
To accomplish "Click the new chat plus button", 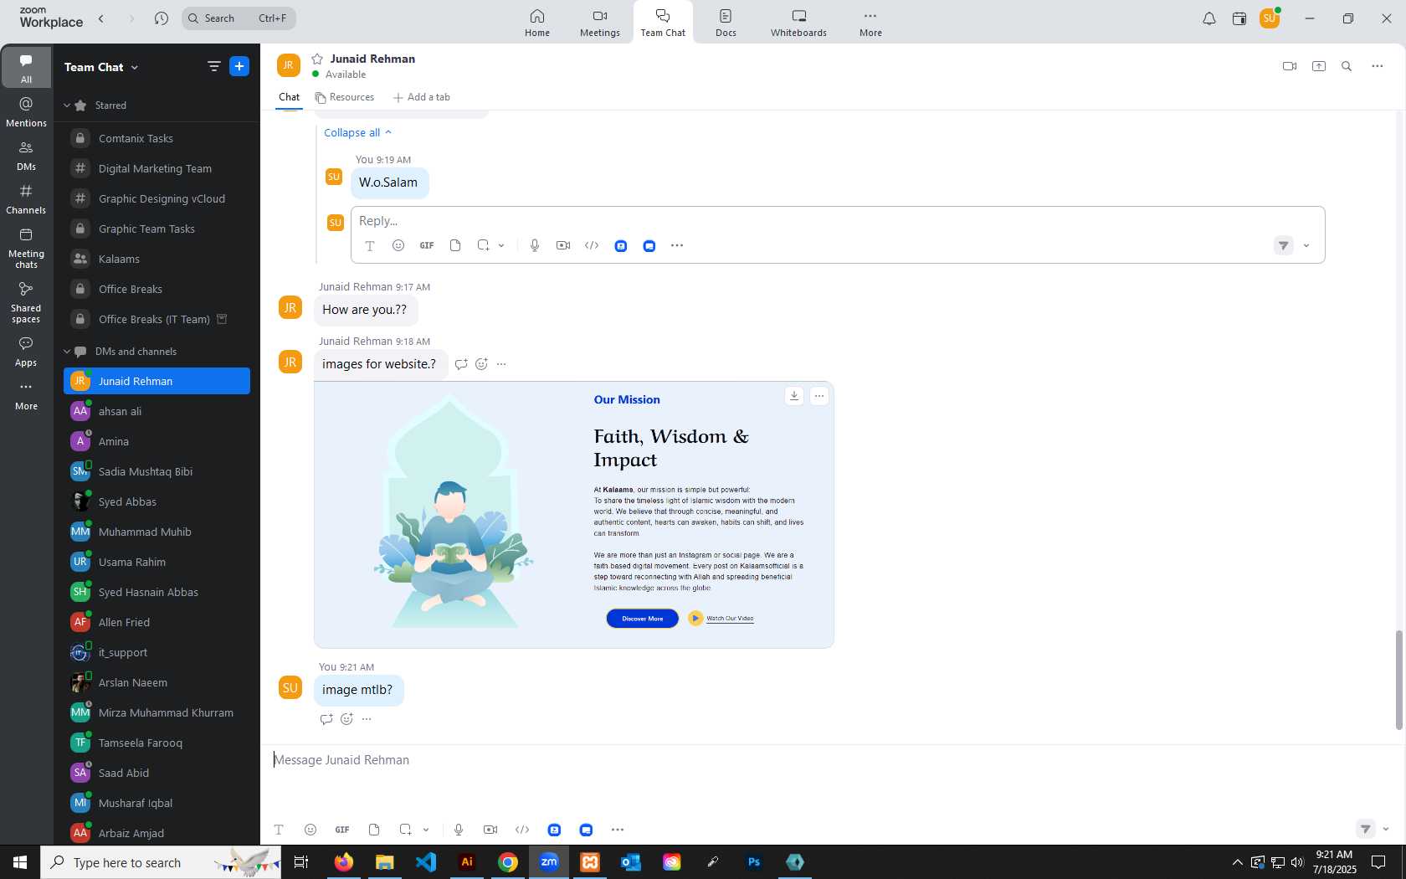I will coord(239,66).
